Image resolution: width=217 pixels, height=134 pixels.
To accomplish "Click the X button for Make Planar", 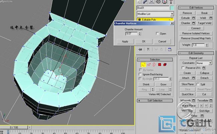I will tap(201, 106).
